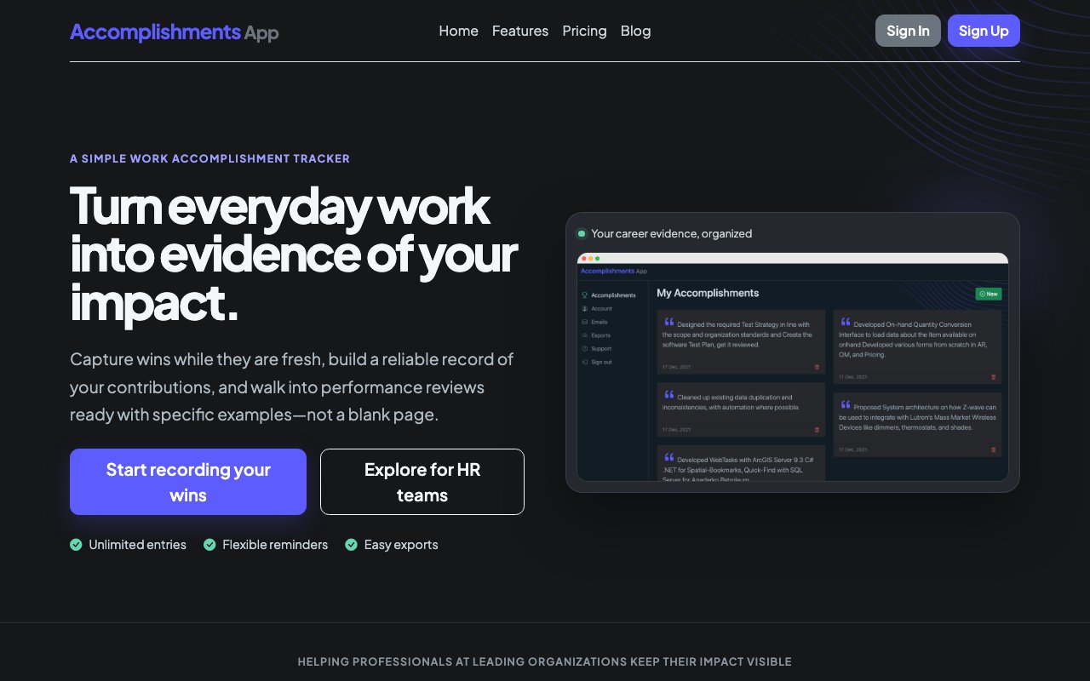The width and height of the screenshot is (1090, 681).
Task: Click the checkmark icon beside Flexible reminders
Action: click(x=209, y=545)
